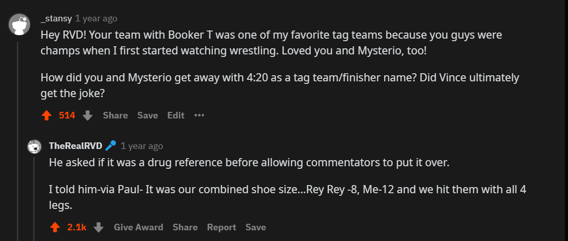The image size is (568, 241).
Task: Click _stansy's user avatar
Action: 19,24
